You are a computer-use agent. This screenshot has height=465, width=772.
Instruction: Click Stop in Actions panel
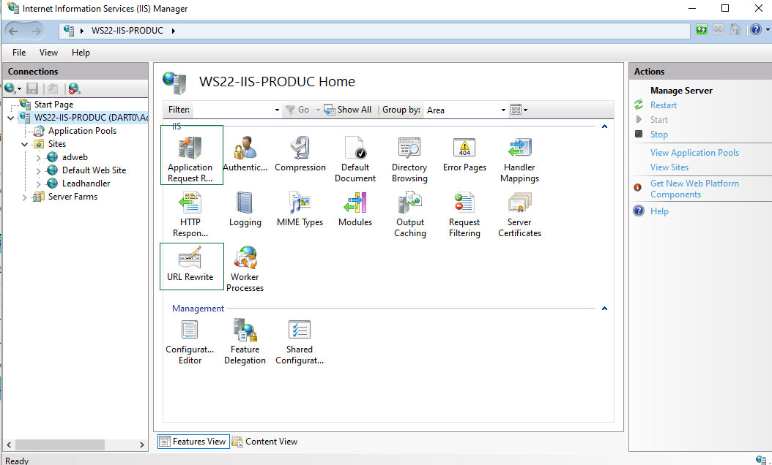[658, 135]
